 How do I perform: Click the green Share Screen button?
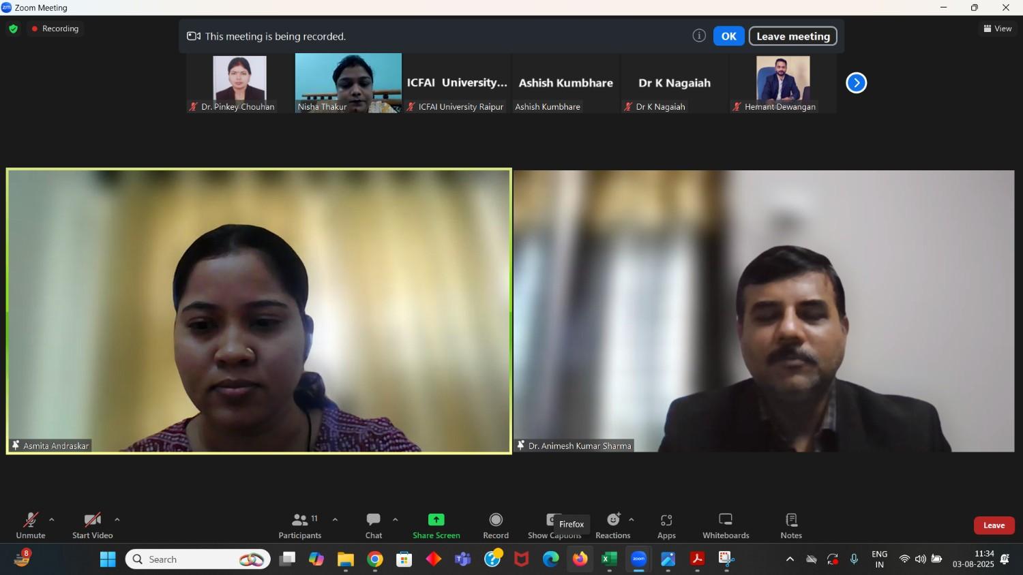436,525
